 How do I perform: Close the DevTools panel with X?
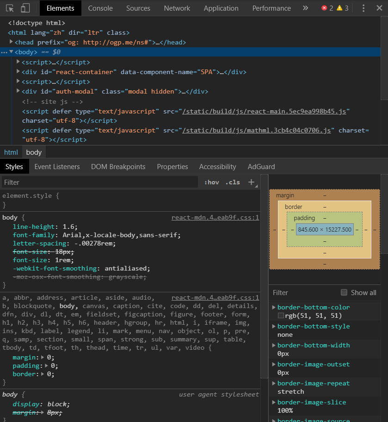[379, 8]
